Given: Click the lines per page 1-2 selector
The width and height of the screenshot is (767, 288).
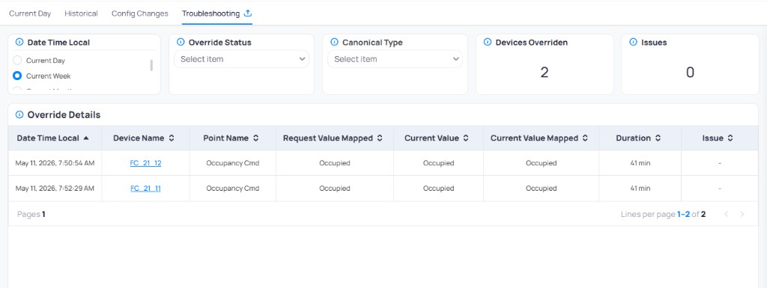Looking at the screenshot, I should coord(683,214).
